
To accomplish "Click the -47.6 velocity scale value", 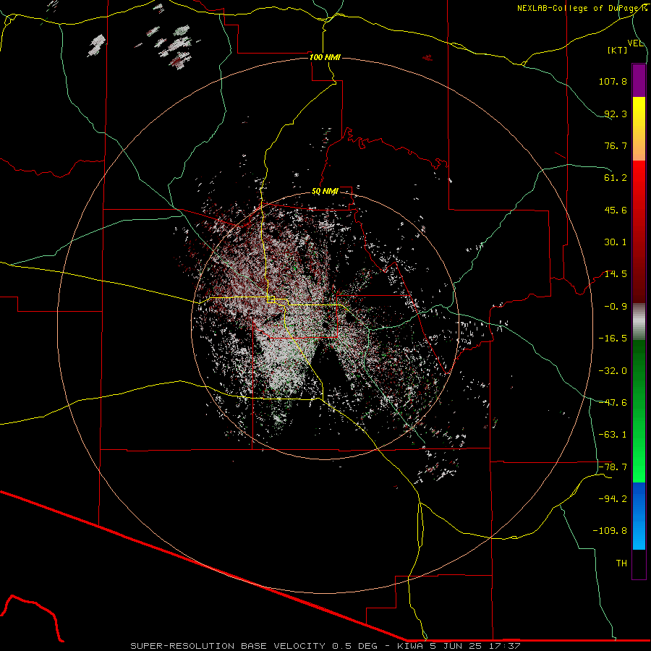I will click(x=613, y=403).
